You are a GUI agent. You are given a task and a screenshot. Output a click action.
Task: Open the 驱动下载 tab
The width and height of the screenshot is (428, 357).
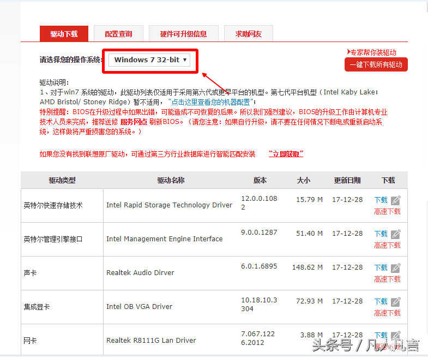[64, 34]
